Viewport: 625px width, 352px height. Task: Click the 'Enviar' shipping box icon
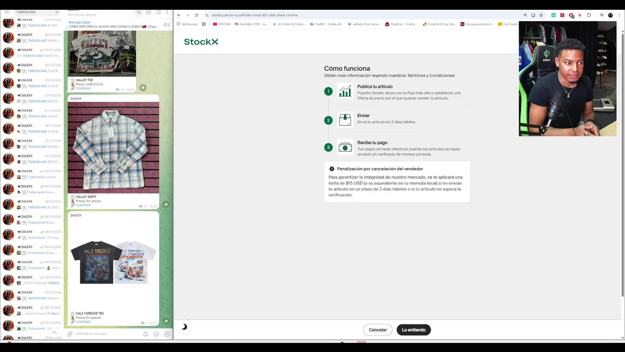[345, 120]
